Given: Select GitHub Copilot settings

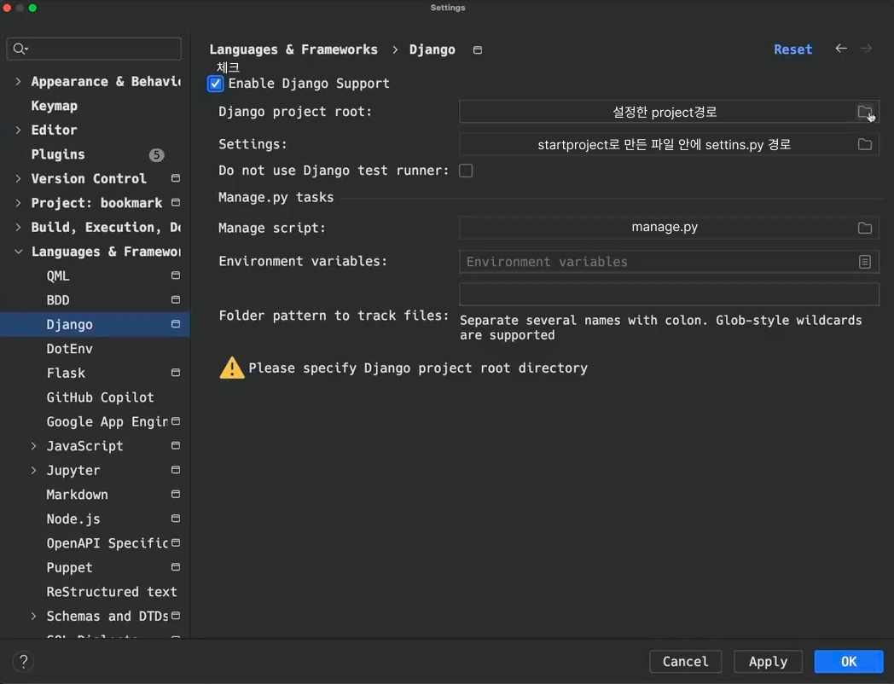Looking at the screenshot, I should coord(101,397).
